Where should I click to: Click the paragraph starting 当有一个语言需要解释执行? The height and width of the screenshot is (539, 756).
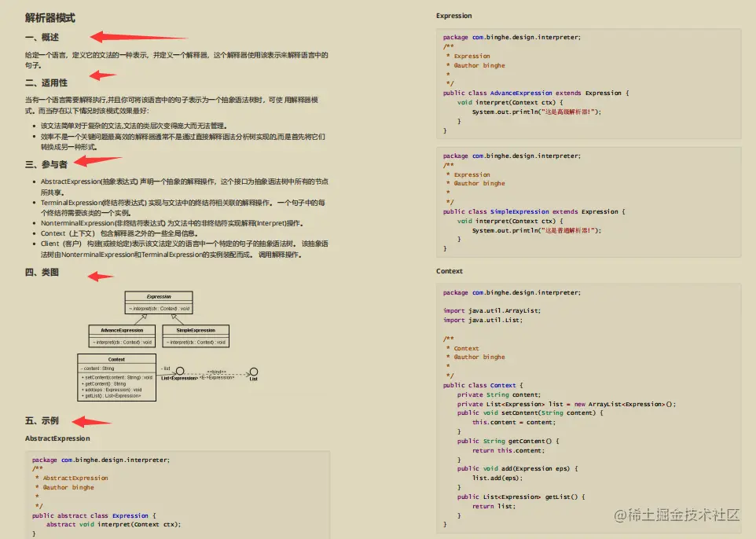coord(171,105)
